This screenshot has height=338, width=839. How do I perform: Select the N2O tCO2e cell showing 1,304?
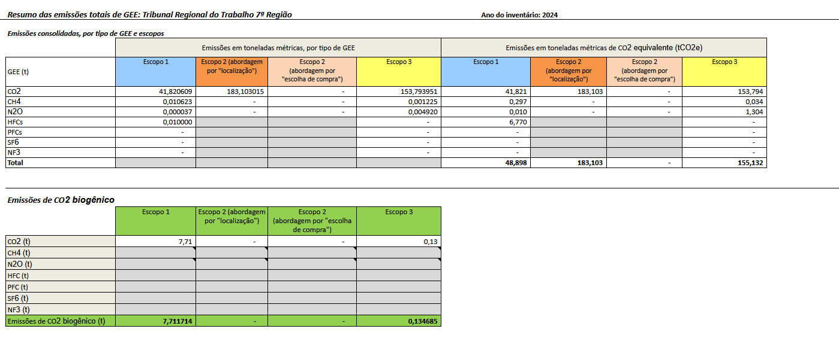click(x=724, y=112)
